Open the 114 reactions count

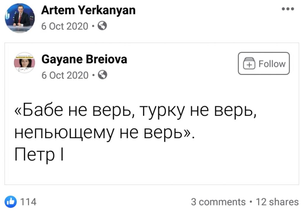tap(29, 202)
